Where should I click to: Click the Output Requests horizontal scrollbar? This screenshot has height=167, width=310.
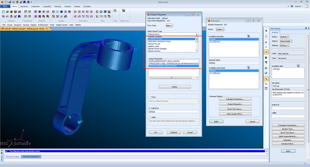tap(174, 77)
